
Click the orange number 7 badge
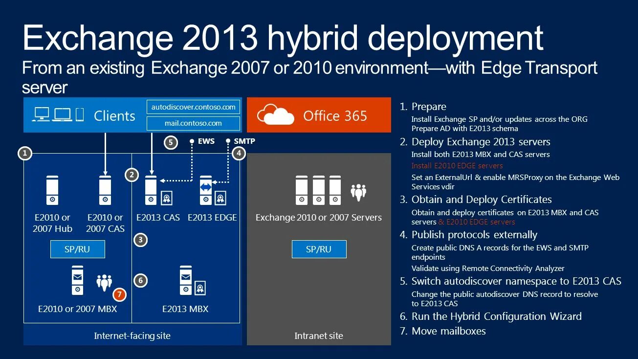(x=120, y=295)
